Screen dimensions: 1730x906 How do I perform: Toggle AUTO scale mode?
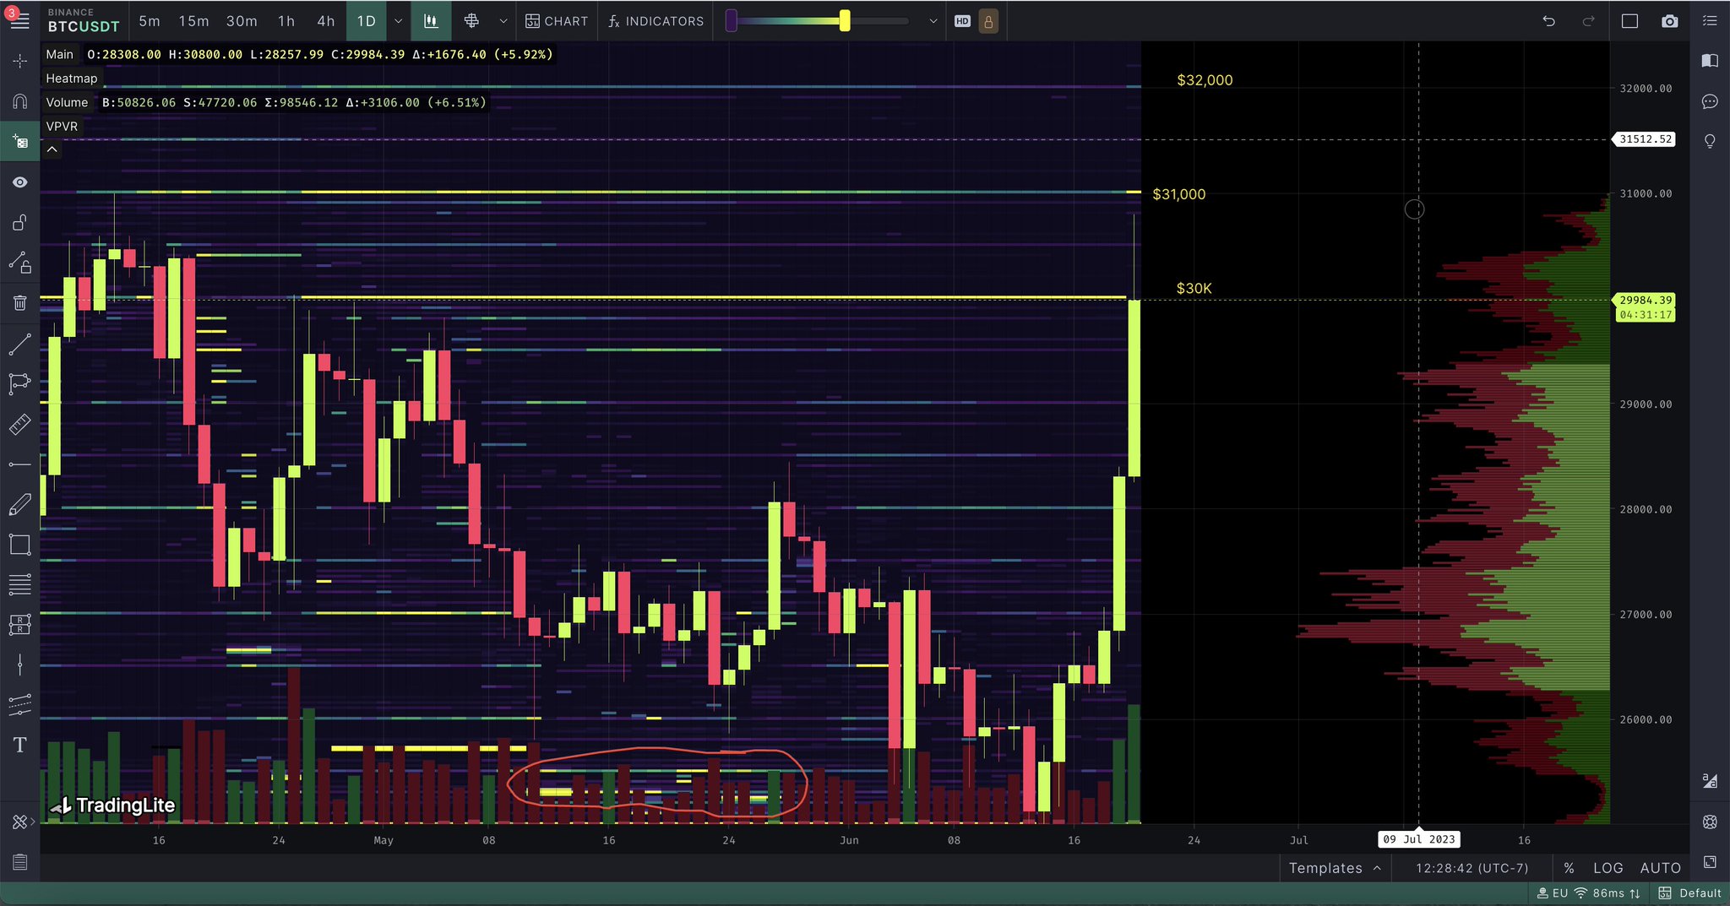click(x=1660, y=868)
